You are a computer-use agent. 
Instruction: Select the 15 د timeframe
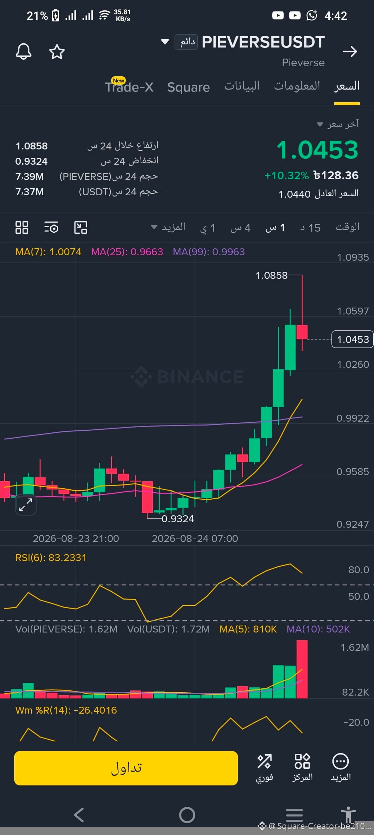tap(310, 228)
